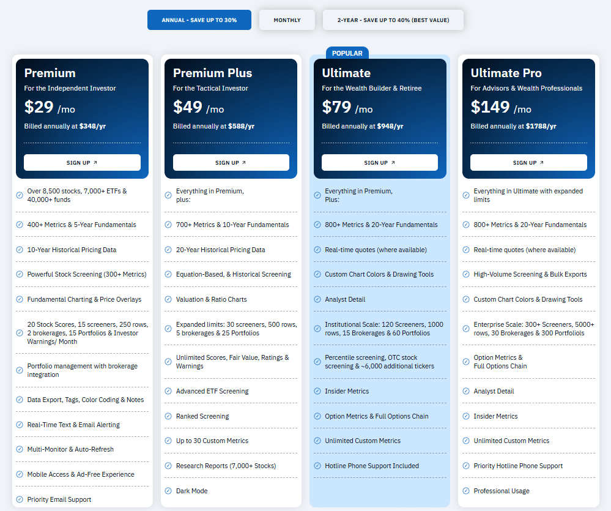Switch to Monthly billing tab
The image size is (611, 511).
point(287,20)
